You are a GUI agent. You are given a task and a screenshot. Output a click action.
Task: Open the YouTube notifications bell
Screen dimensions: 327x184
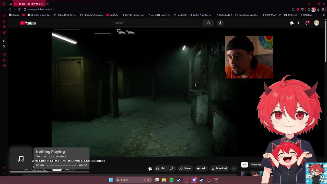[307, 23]
